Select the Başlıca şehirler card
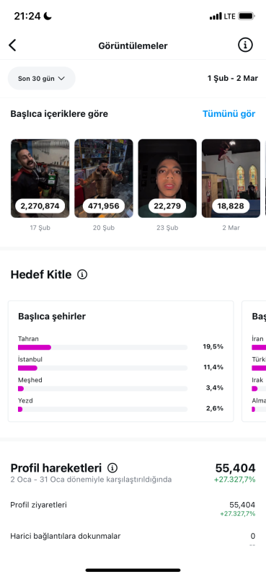The width and height of the screenshot is (266, 577). pyautogui.click(x=120, y=361)
